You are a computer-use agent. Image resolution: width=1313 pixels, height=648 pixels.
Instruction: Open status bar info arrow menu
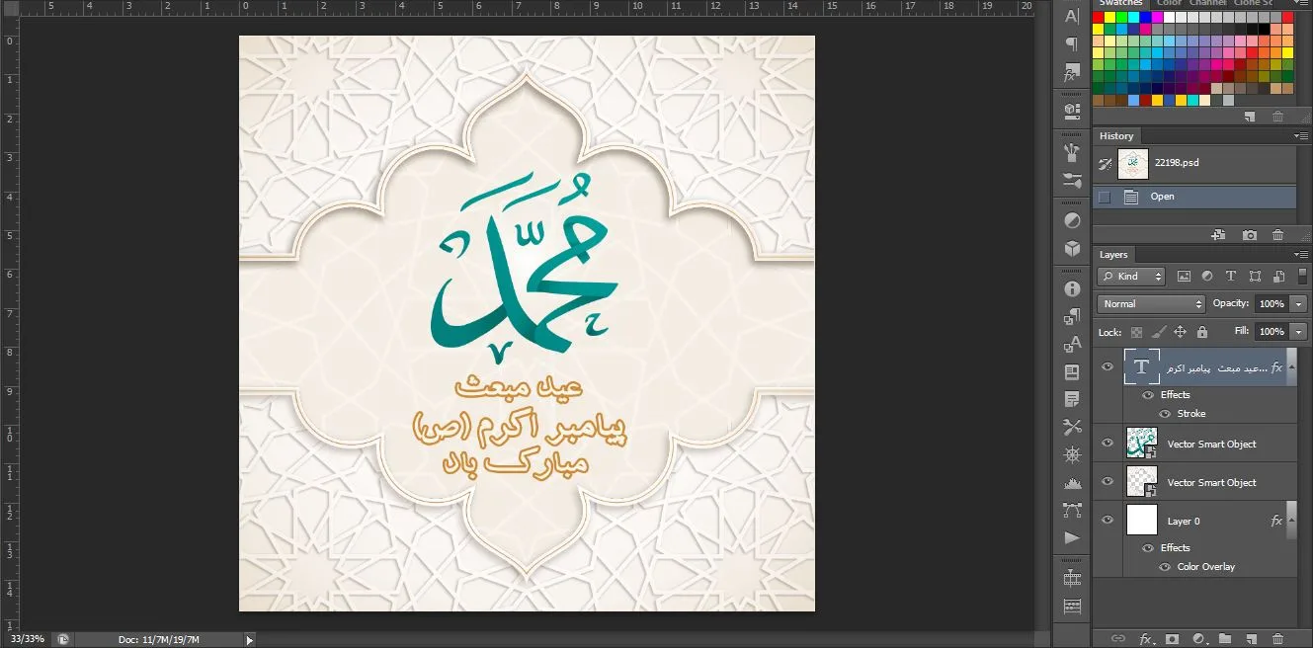(x=249, y=640)
